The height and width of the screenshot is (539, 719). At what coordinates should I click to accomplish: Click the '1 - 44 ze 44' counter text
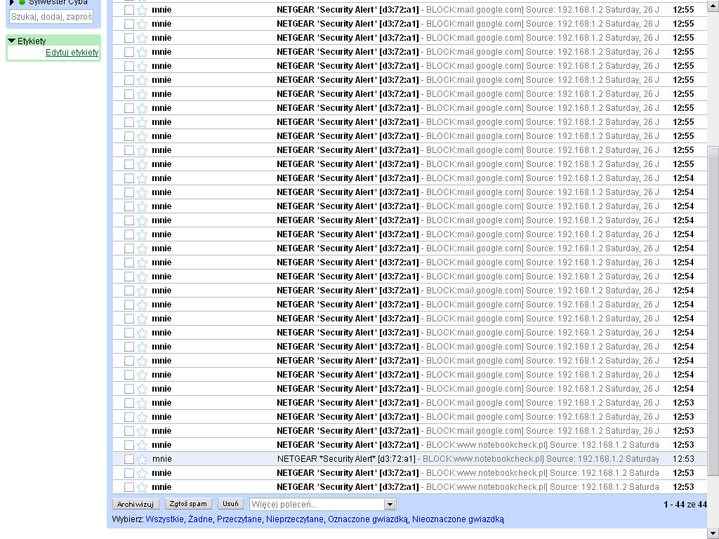(685, 505)
